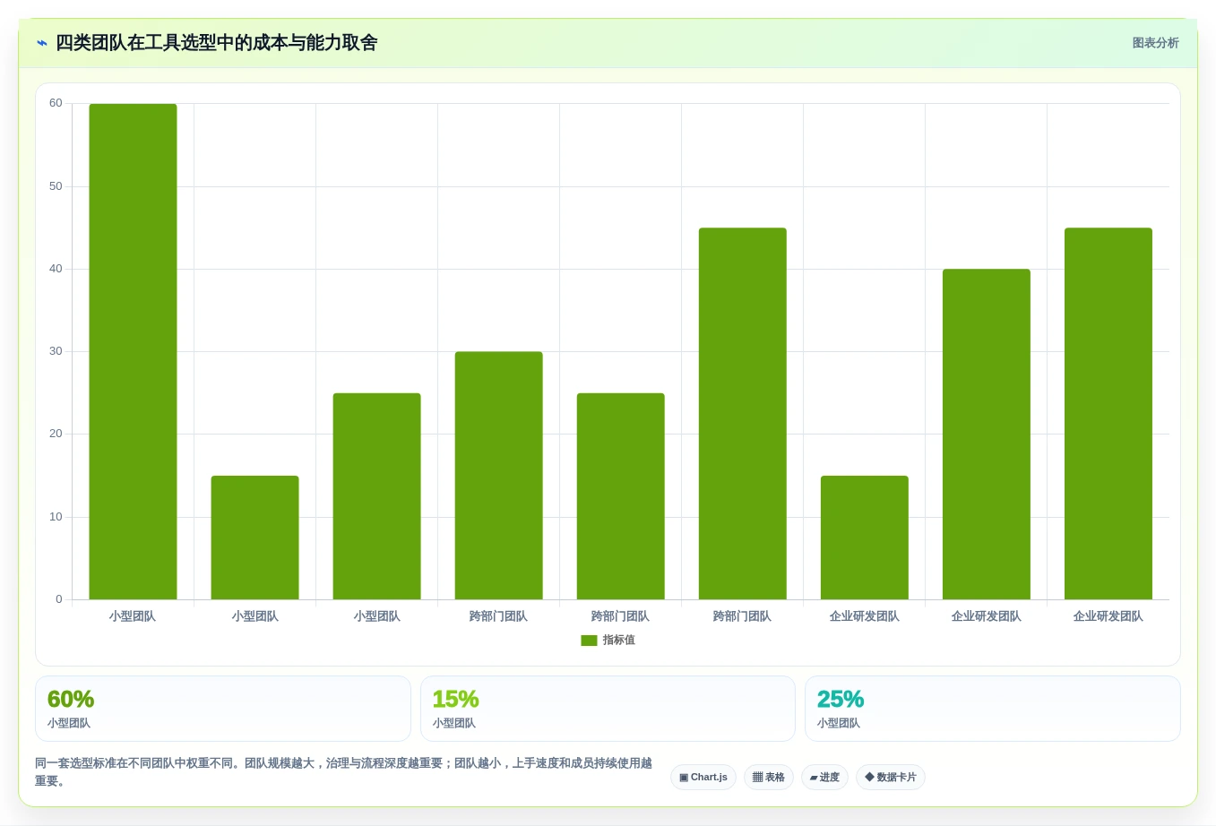Click the tallest bar reaching 60

(x=133, y=351)
